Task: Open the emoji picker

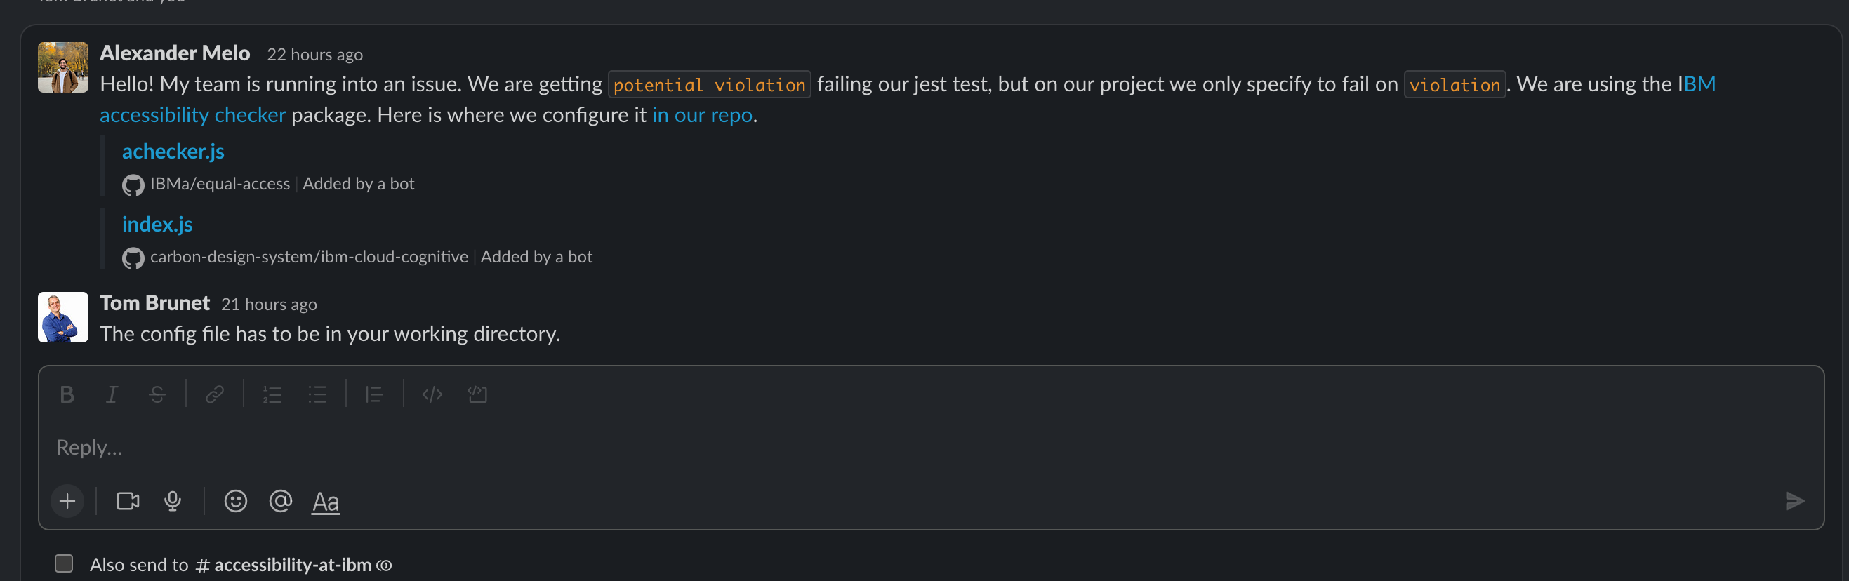Action: (x=235, y=501)
